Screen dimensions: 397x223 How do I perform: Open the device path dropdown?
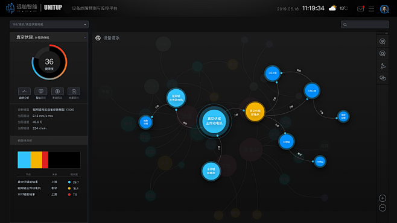(x=49, y=24)
